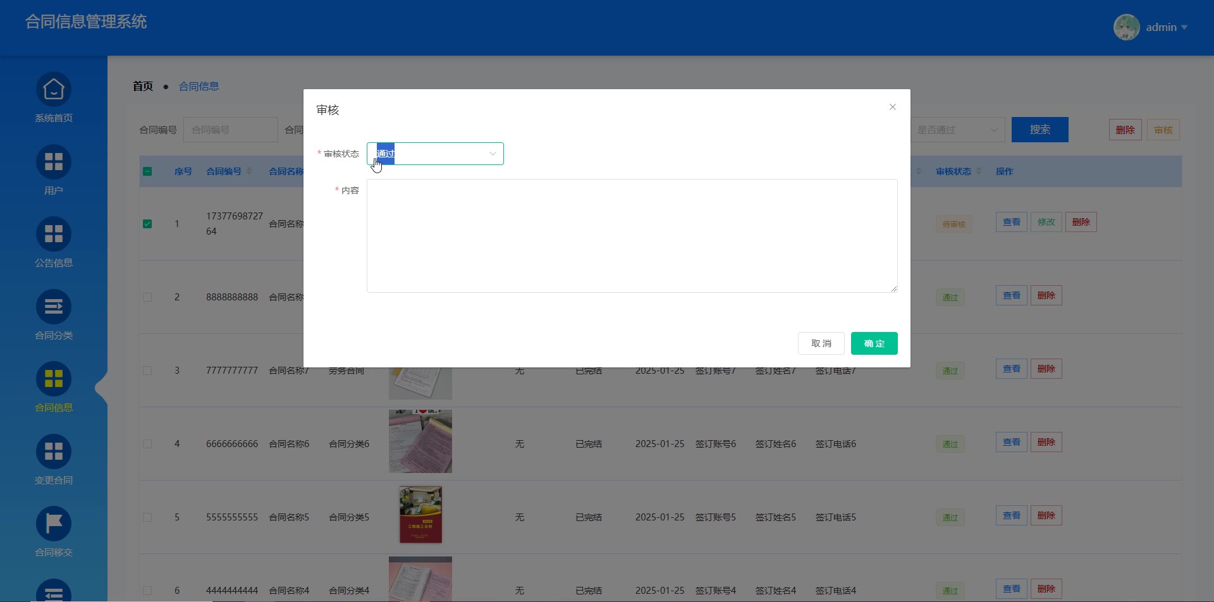
Task: View row 3 with 查看 button
Action: 1012,369
